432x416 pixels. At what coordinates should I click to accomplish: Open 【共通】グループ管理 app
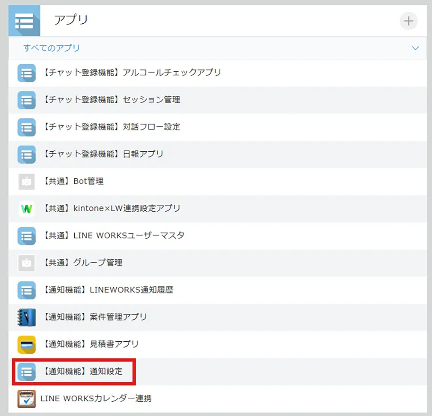[83, 263]
